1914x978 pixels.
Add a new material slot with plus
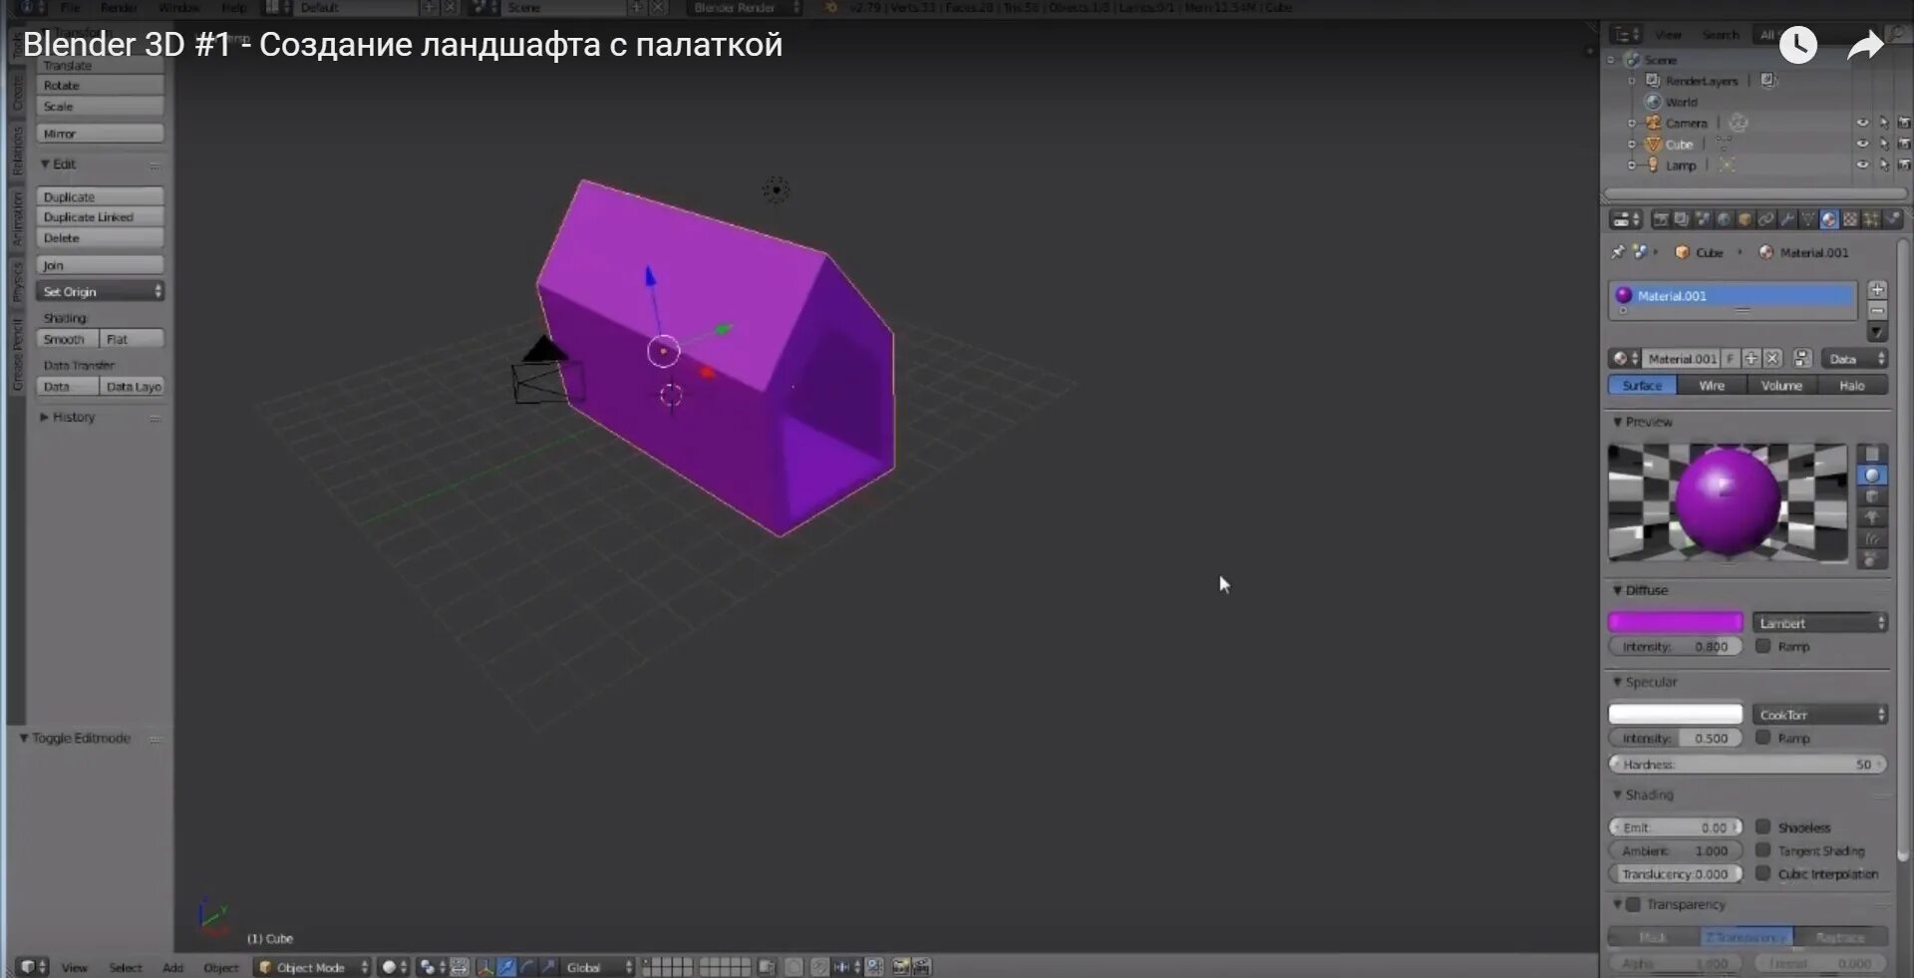click(x=1877, y=290)
